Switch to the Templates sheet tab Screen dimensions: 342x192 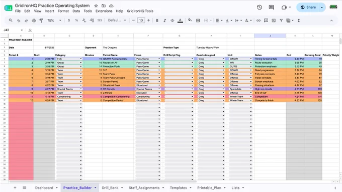[x=179, y=187]
